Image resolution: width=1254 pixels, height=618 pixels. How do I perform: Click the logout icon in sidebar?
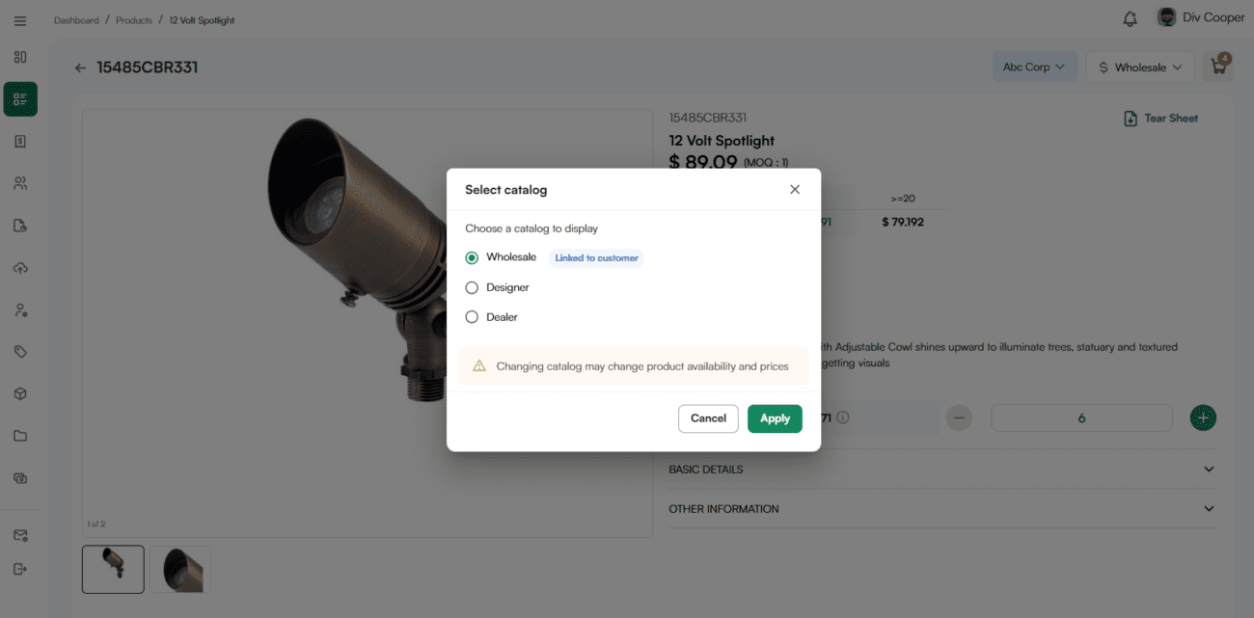20,569
